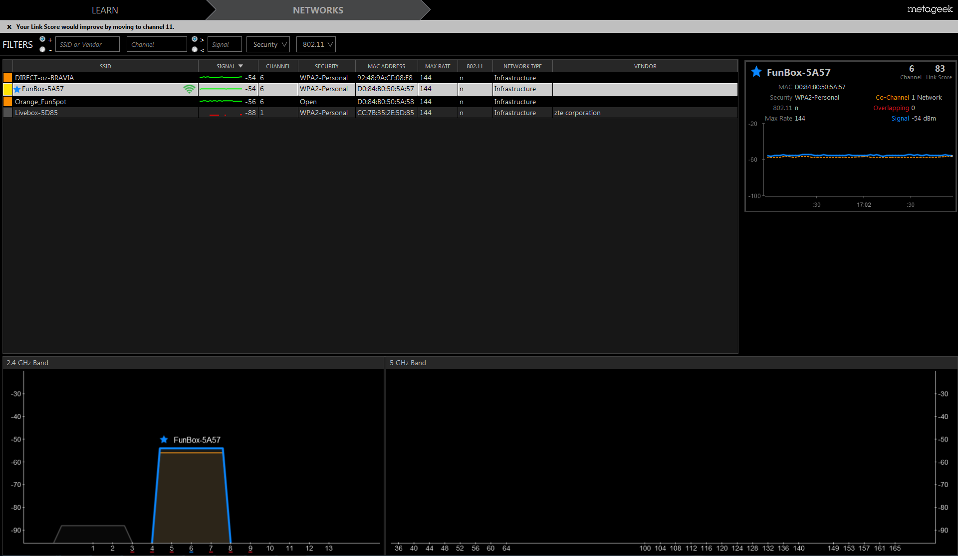The height and width of the screenshot is (556, 958).
Task: Select the less-than signal filter radio
Action: coord(195,49)
